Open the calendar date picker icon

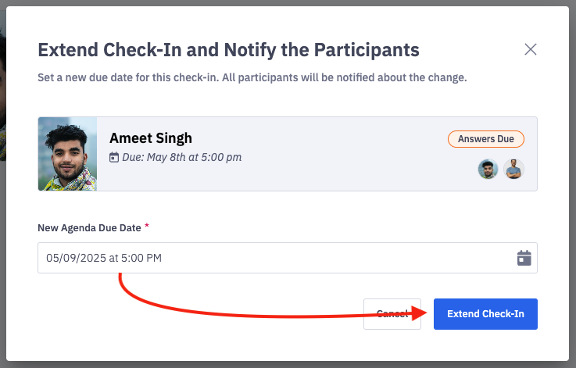point(524,258)
